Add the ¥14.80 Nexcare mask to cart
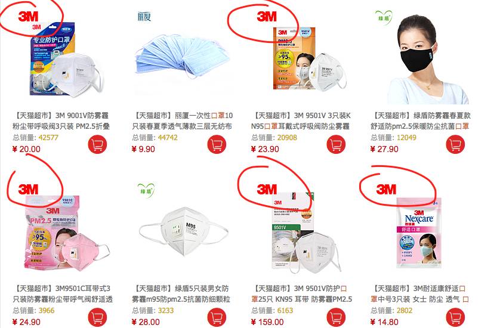Screen dimensions: 500x328 (455, 317)
